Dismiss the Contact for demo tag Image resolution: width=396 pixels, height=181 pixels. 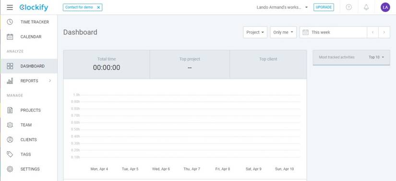pos(98,7)
